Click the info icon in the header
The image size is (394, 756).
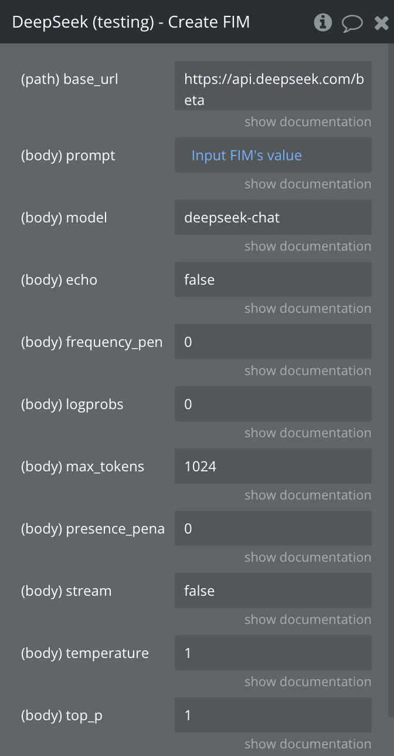pos(323,23)
